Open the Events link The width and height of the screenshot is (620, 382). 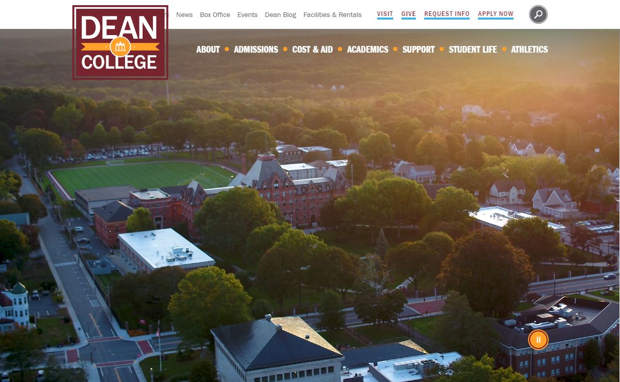pyautogui.click(x=247, y=14)
